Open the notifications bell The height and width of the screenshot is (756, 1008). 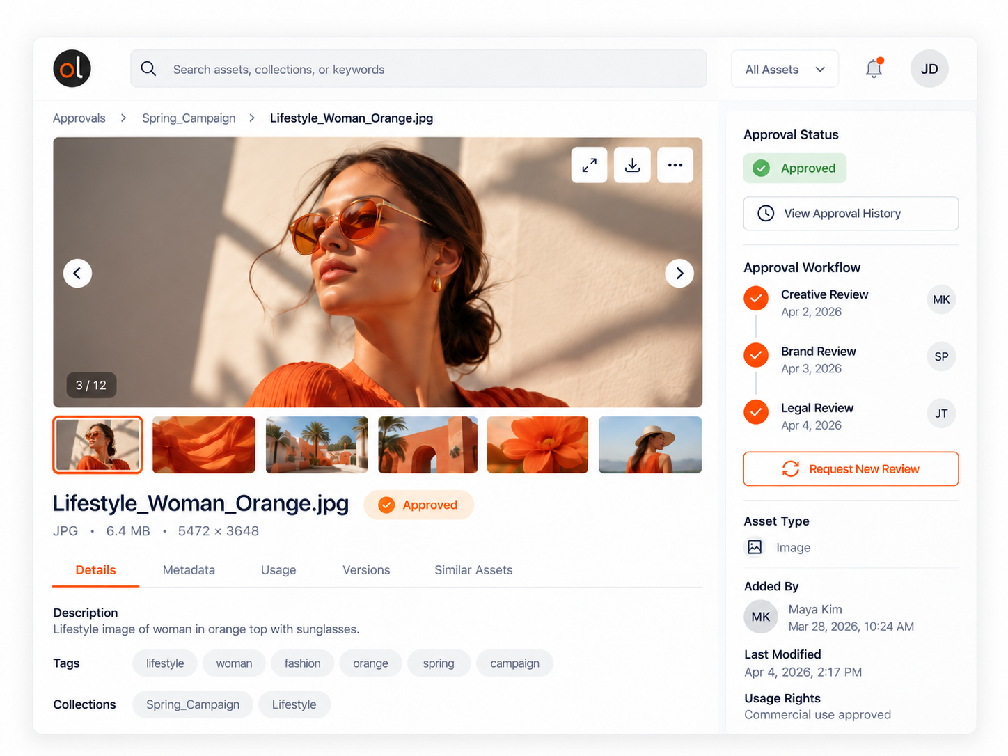pyautogui.click(x=874, y=68)
